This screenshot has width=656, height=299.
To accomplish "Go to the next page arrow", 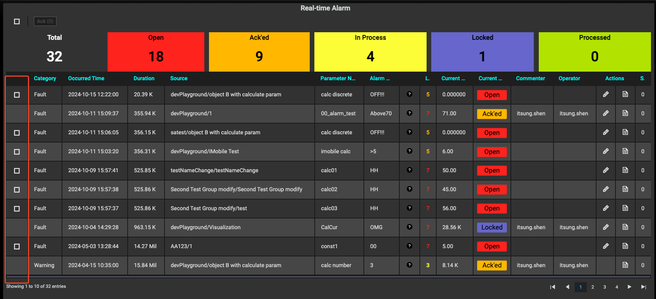I will [x=629, y=287].
